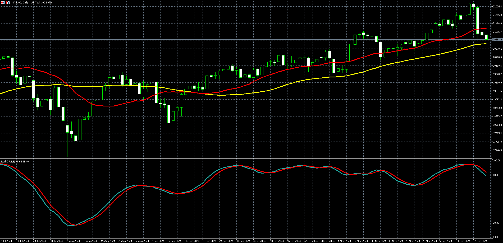The height and width of the screenshot is (243, 503).
Task: Click the stochastic 100.00 level label
Action: click(x=497, y=161)
